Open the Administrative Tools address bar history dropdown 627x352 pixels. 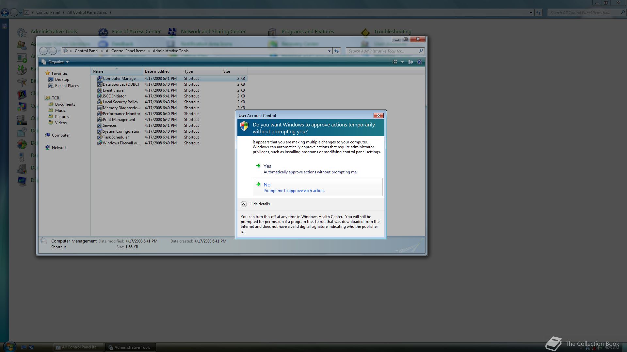point(329,51)
